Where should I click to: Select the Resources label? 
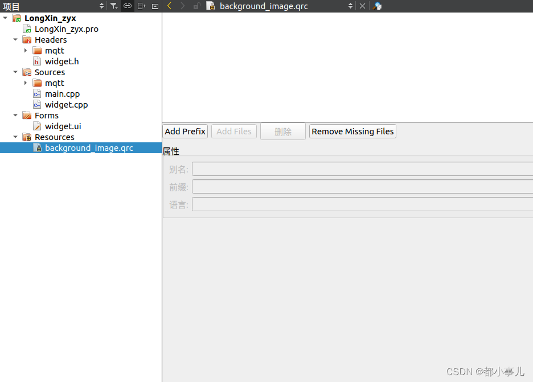point(55,137)
